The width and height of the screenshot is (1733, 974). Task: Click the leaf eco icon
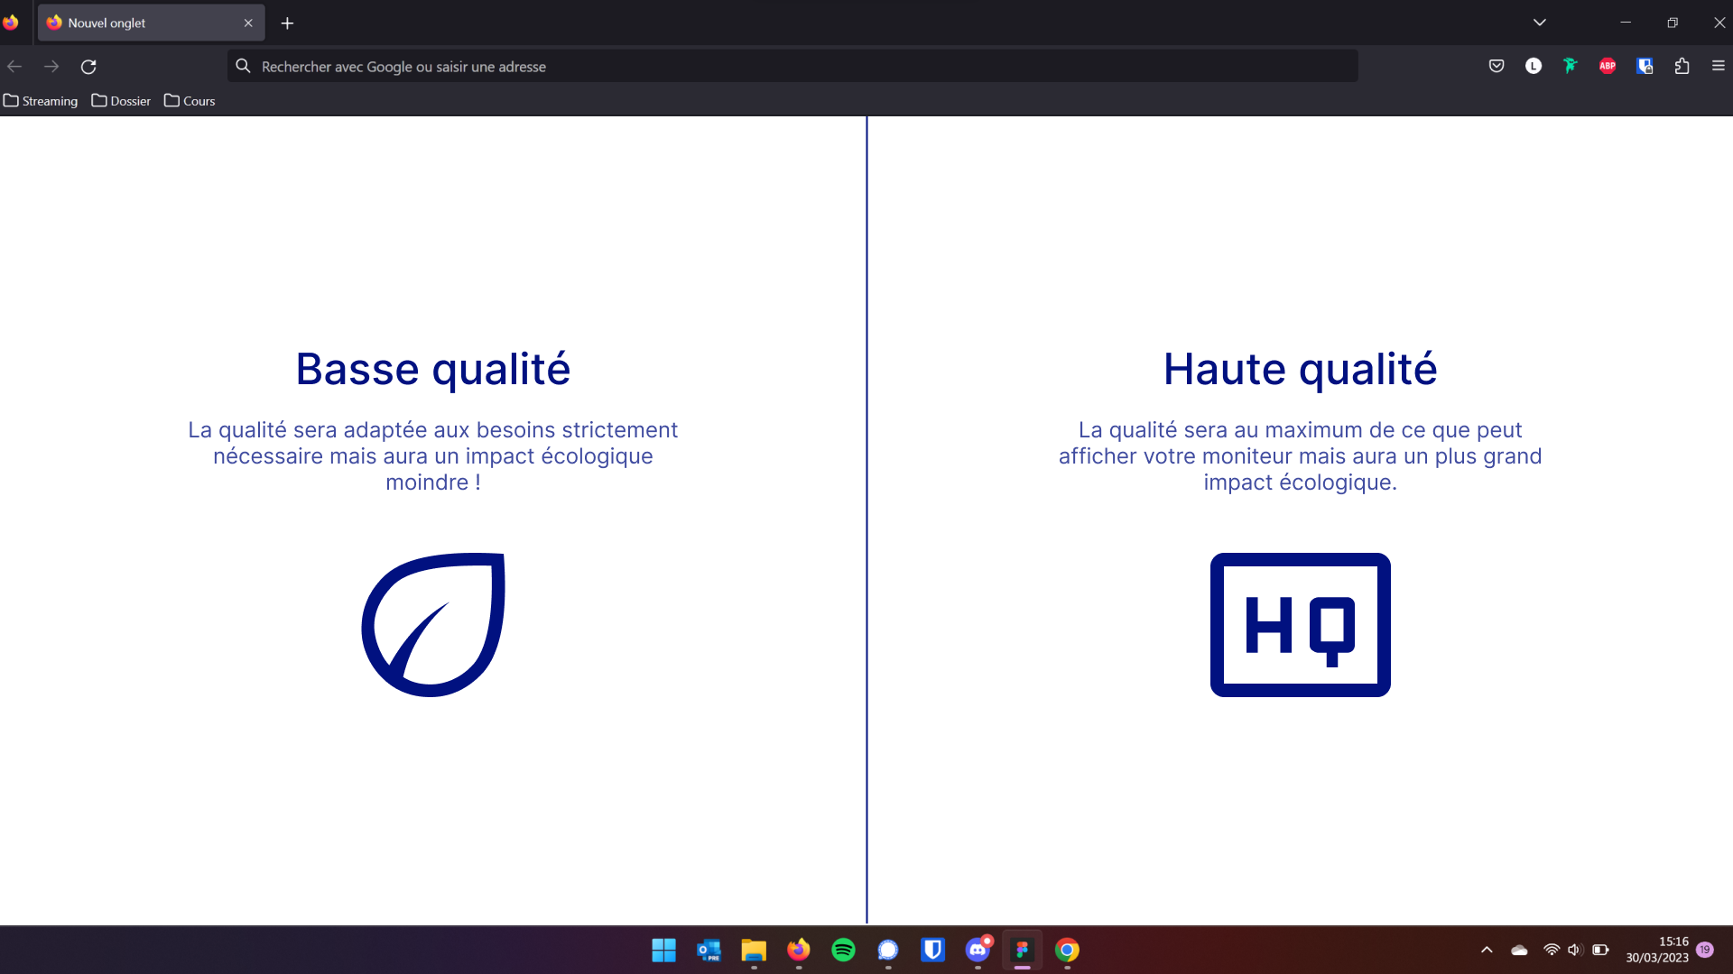[x=433, y=624]
